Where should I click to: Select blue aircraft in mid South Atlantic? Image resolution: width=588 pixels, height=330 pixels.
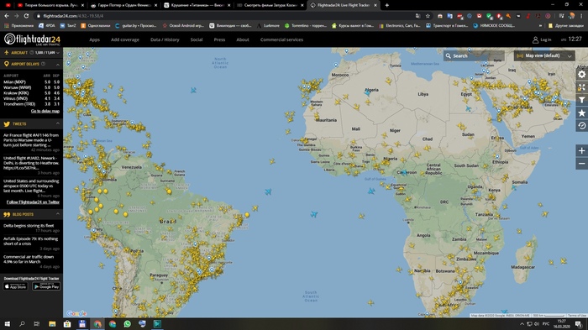[314, 214]
